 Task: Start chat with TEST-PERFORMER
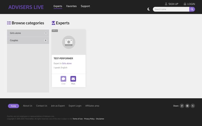(x=63, y=79)
